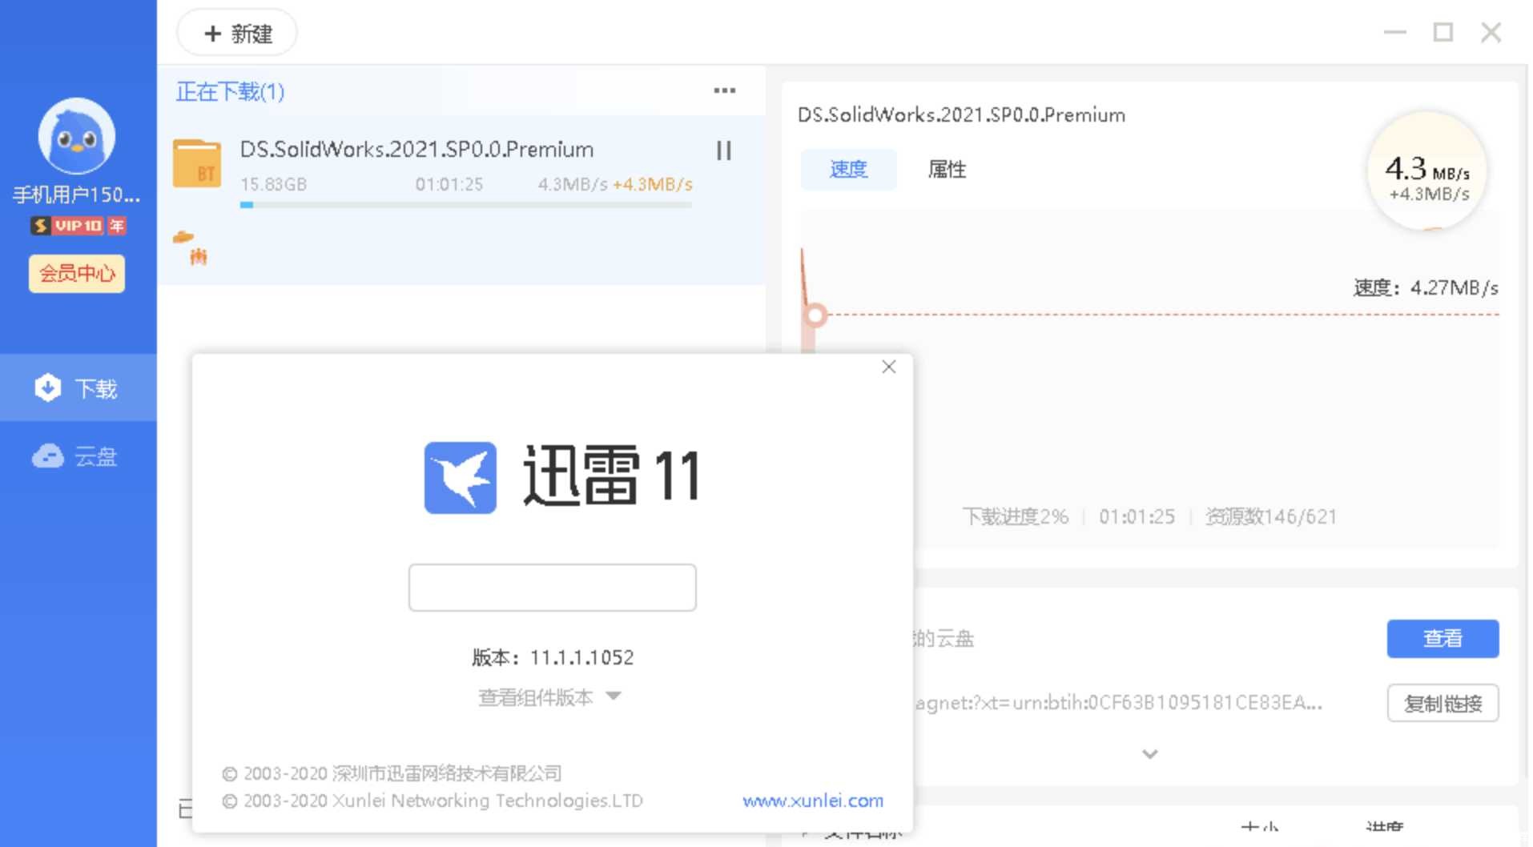Click the 资源数146/621 text

1270,517
